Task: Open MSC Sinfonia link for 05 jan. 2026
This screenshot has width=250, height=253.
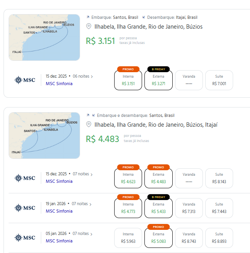Action: click(59, 241)
